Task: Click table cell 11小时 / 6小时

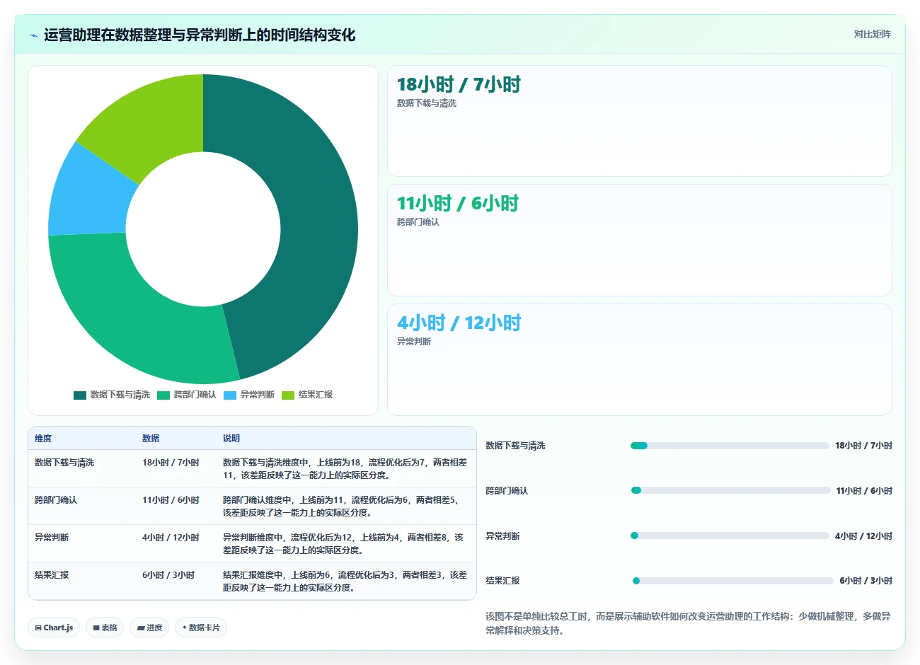Action: [171, 500]
